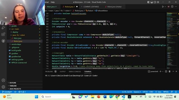Click Spaces: 2 indentation setting
Screen dimensions: 179x100
tap(137, 92)
